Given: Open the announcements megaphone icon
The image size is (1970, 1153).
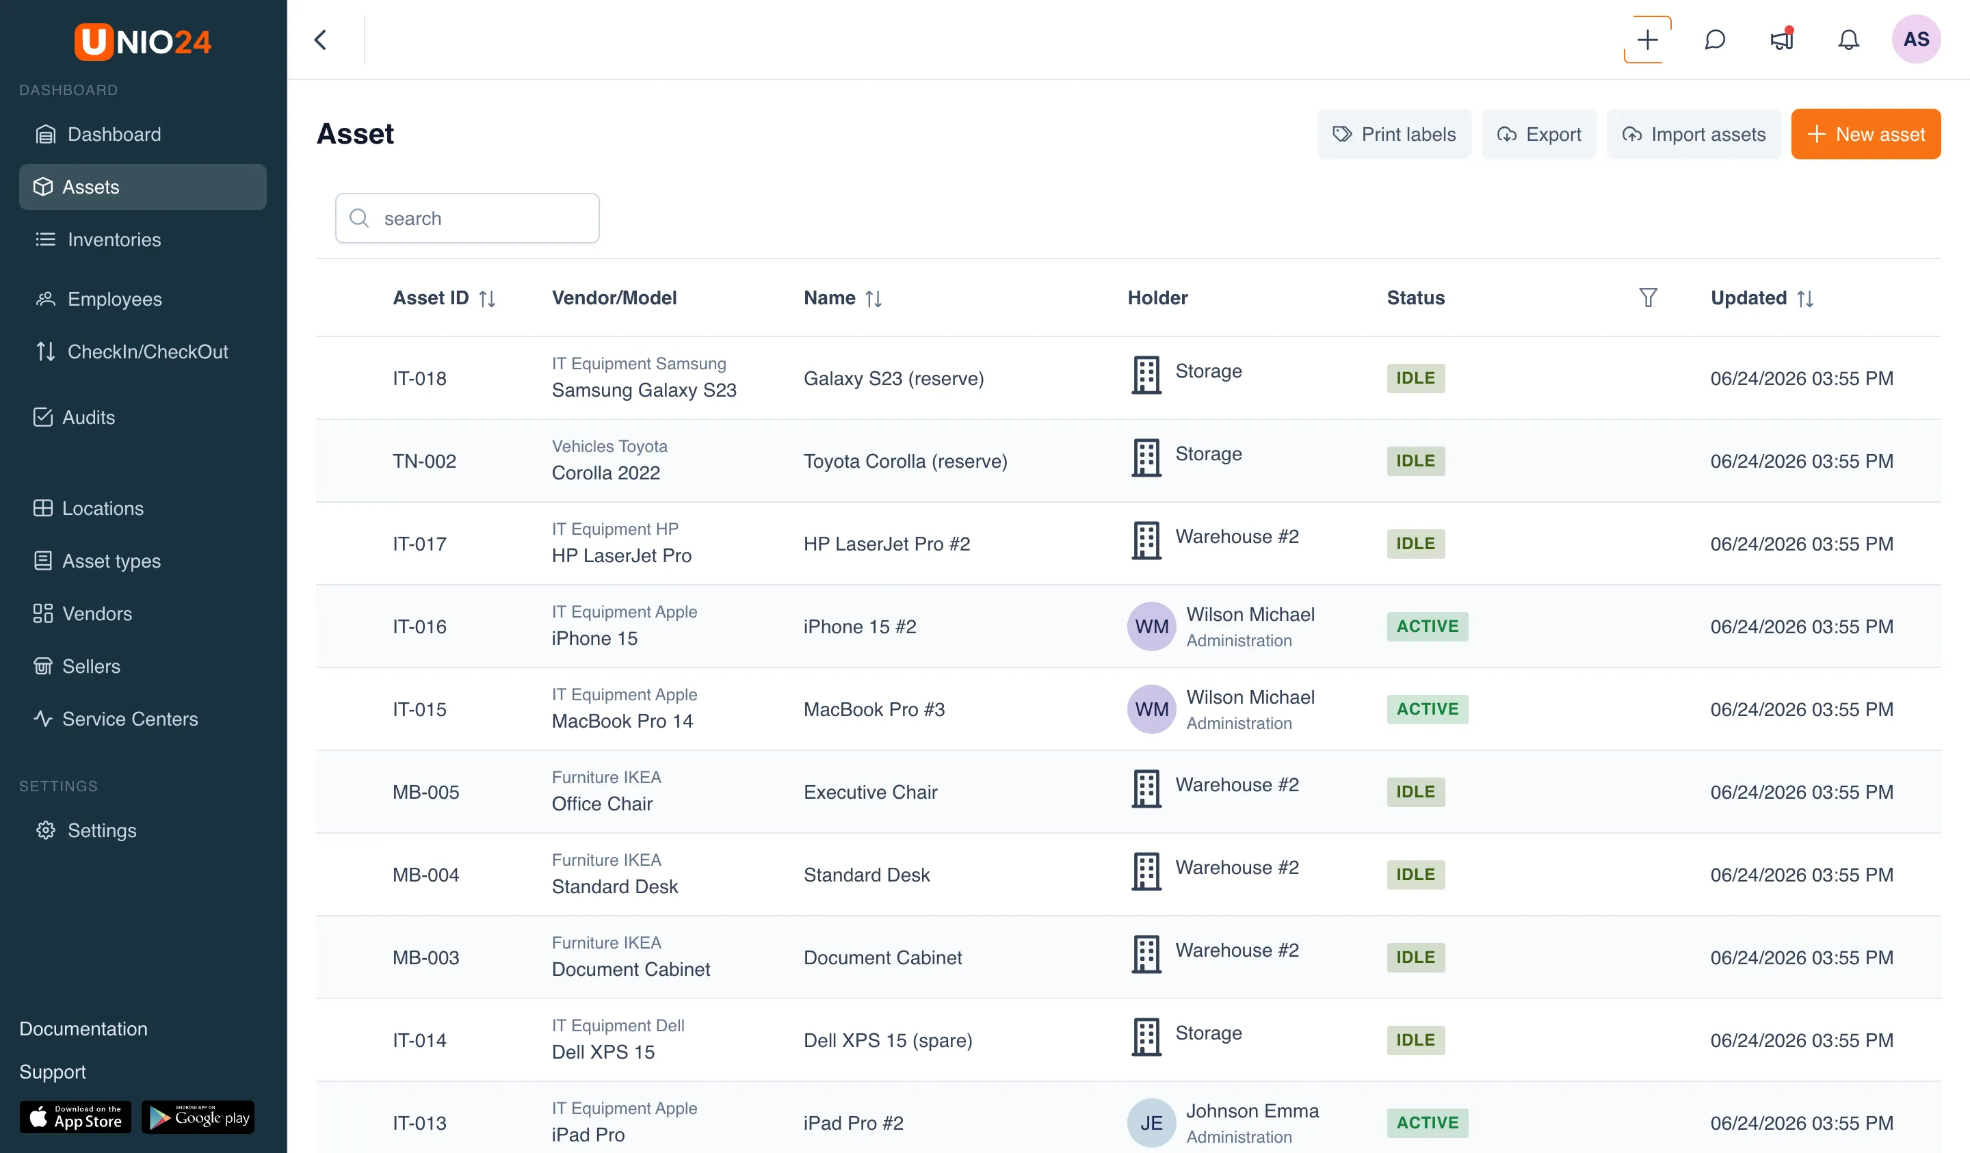Looking at the screenshot, I should point(1782,40).
